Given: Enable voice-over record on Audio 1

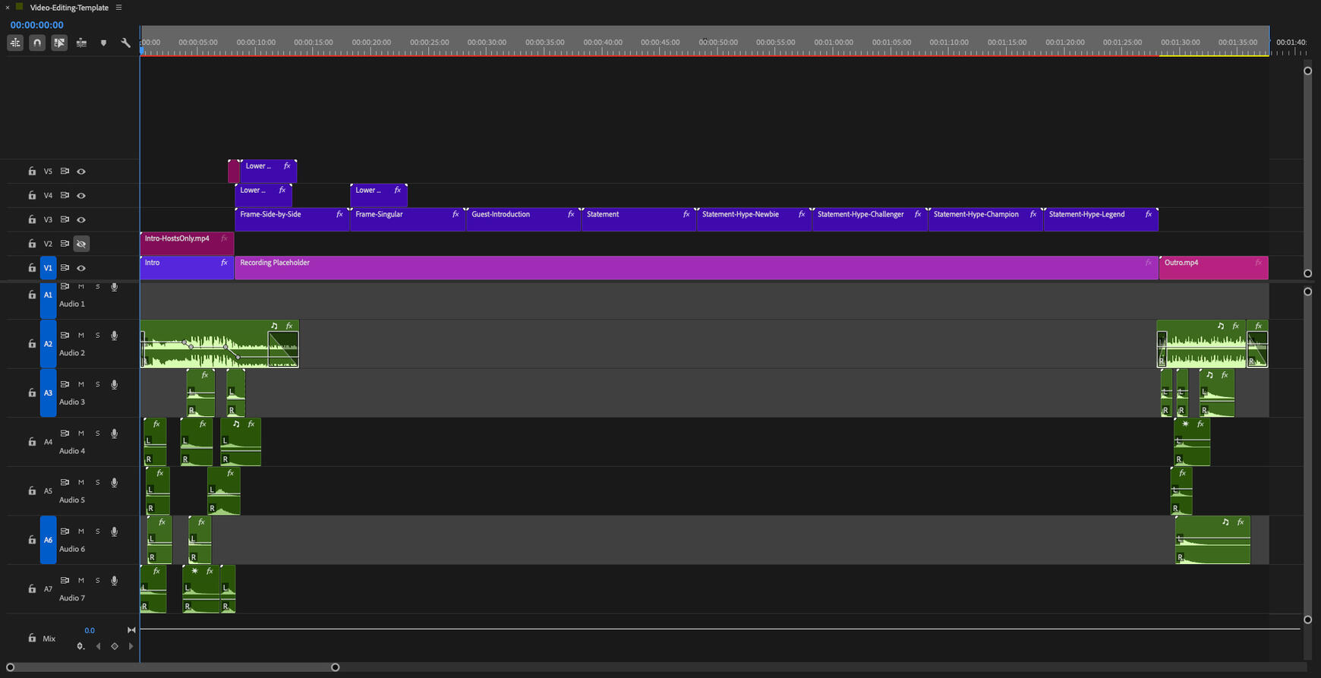Looking at the screenshot, I should coord(114,287).
